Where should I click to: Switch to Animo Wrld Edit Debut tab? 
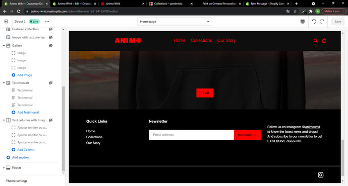(x=74, y=4)
